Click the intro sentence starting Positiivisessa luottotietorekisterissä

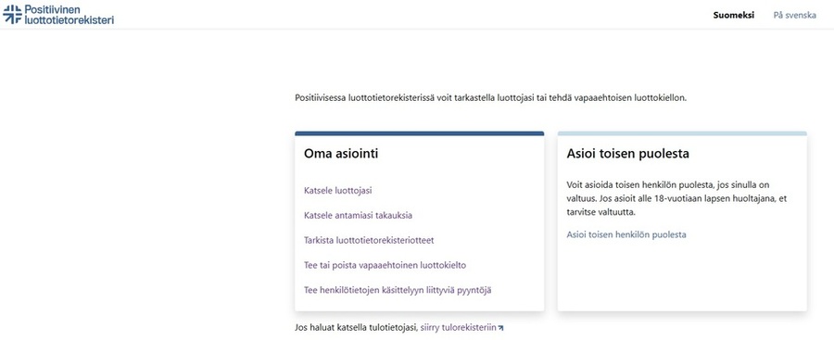click(x=490, y=98)
